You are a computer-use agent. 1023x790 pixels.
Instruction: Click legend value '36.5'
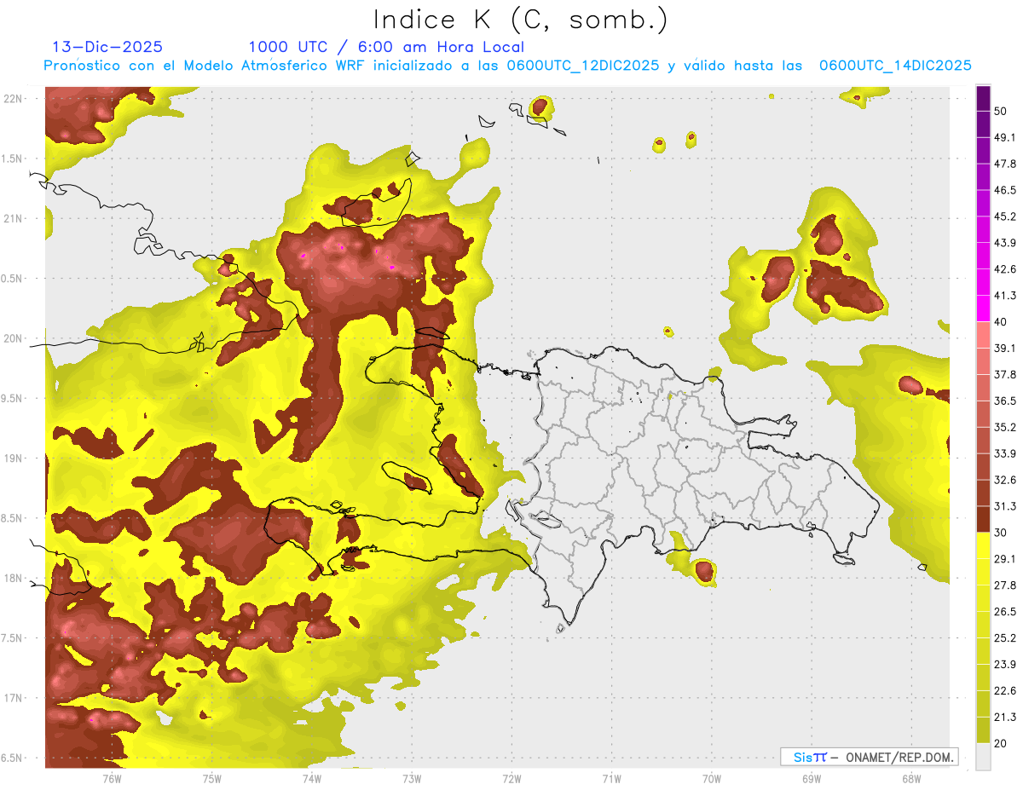[1004, 401]
